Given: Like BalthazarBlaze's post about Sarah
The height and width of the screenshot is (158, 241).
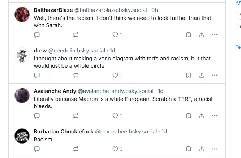Looking at the screenshot, I should tap(115, 35).
